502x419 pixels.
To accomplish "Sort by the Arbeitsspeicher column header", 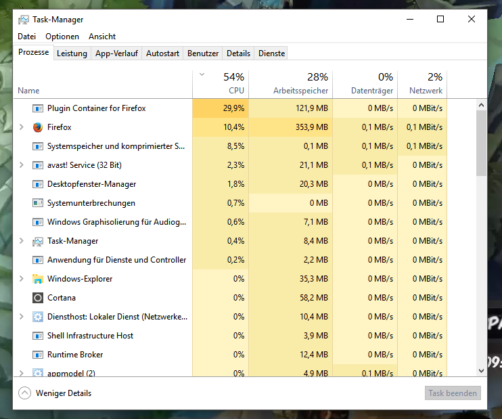I will coord(291,85).
